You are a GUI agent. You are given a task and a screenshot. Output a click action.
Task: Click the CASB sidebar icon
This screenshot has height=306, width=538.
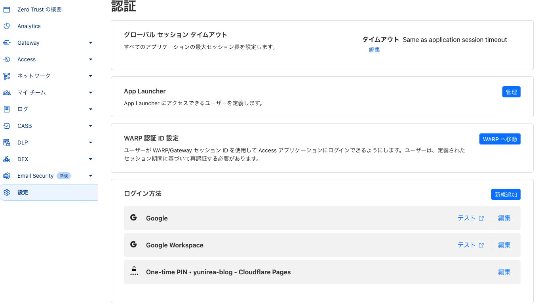pos(7,126)
